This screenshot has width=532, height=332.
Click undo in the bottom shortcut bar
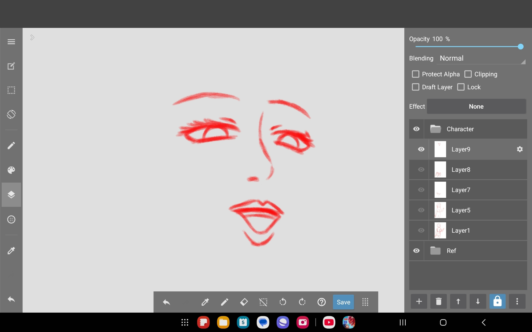pyautogui.click(x=167, y=302)
